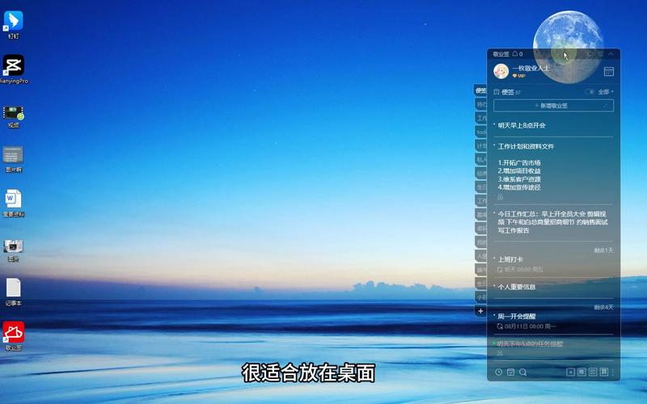Open the completed note 明天下午5点的任务提醒
This screenshot has width=647, height=404.
530,343
